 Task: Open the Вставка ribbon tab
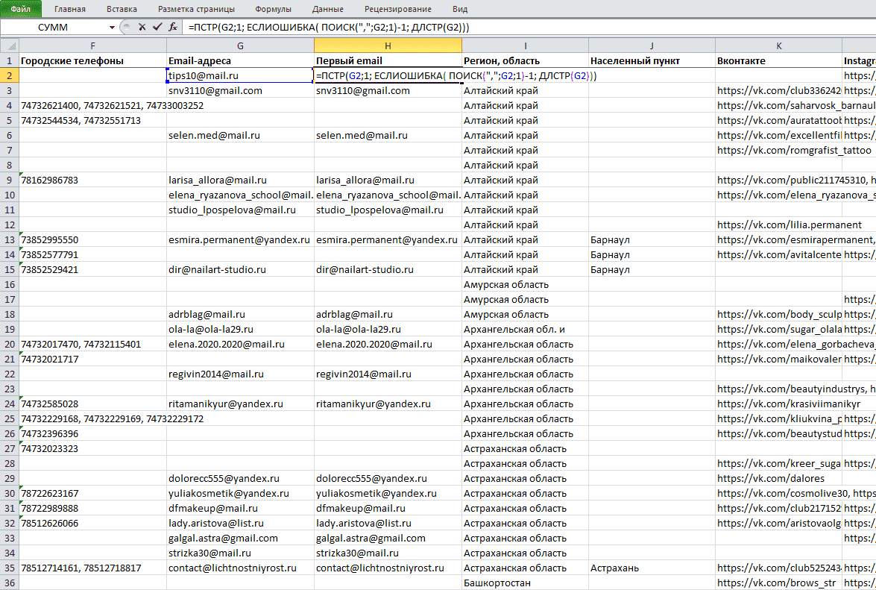(122, 9)
